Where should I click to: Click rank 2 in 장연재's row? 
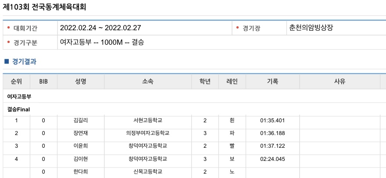(x=16, y=133)
